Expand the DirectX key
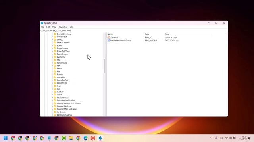The image size is (254, 142). point(52,40)
